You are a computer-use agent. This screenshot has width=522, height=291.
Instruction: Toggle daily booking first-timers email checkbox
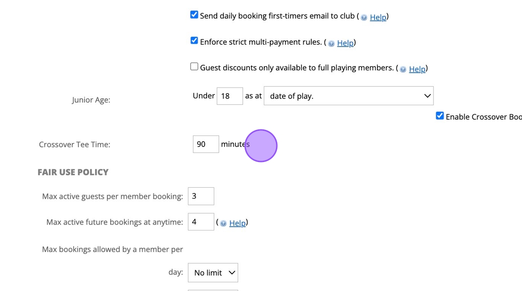[194, 15]
